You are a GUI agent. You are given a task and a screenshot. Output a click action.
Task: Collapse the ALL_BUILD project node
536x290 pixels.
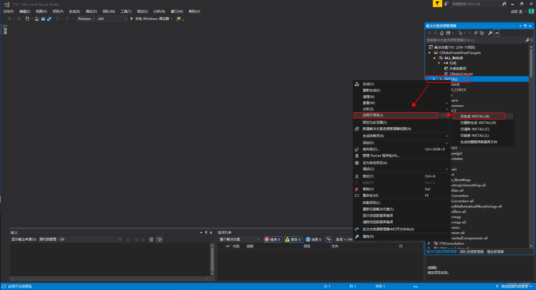tap(434, 58)
